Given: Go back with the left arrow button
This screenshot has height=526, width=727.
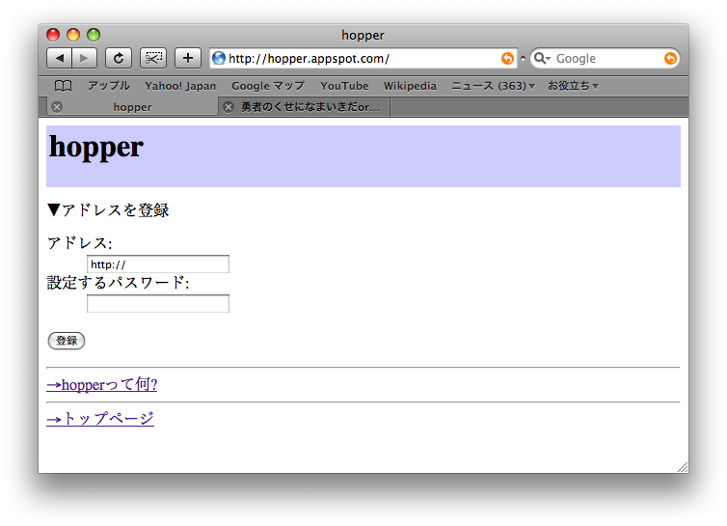Looking at the screenshot, I should pyautogui.click(x=59, y=58).
